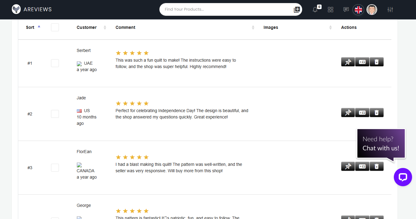Delete Serbert's review
Screen dimensions: 416x219
click(x=377, y=62)
